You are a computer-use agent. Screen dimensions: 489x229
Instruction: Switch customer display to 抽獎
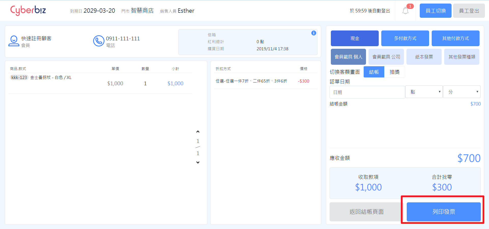click(x=395, y=72)
